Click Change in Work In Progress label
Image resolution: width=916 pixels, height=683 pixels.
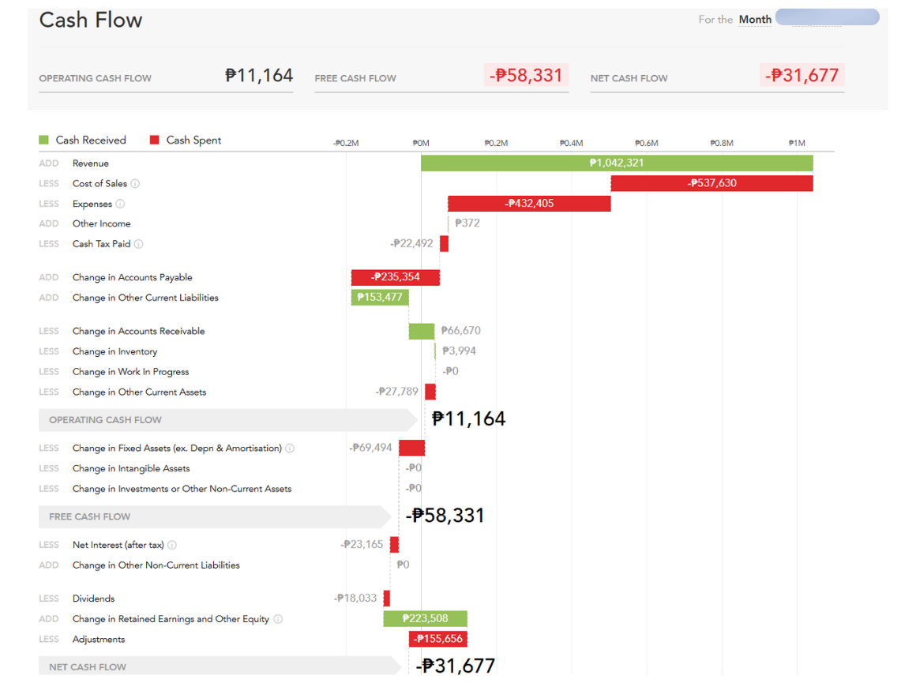(131, 372)
